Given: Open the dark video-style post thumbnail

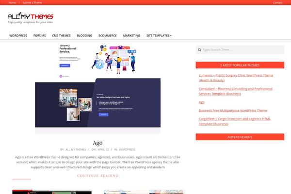Looking at the screenshot, I should pyautogui.click(x=52, y=192).
